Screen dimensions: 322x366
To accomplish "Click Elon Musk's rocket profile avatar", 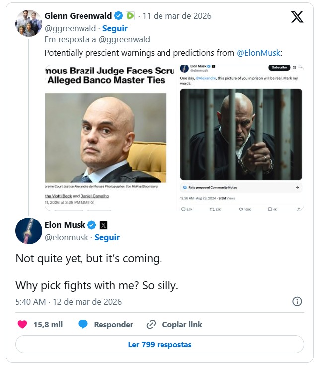I will click(x=28, y=231).
